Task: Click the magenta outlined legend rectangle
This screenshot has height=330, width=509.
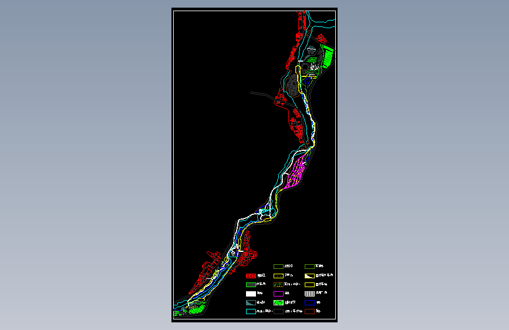Action: (x=278, y=294)
